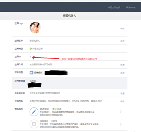
Task: Click 修改 link in the 可见范围 row
Action: [122, 73]
